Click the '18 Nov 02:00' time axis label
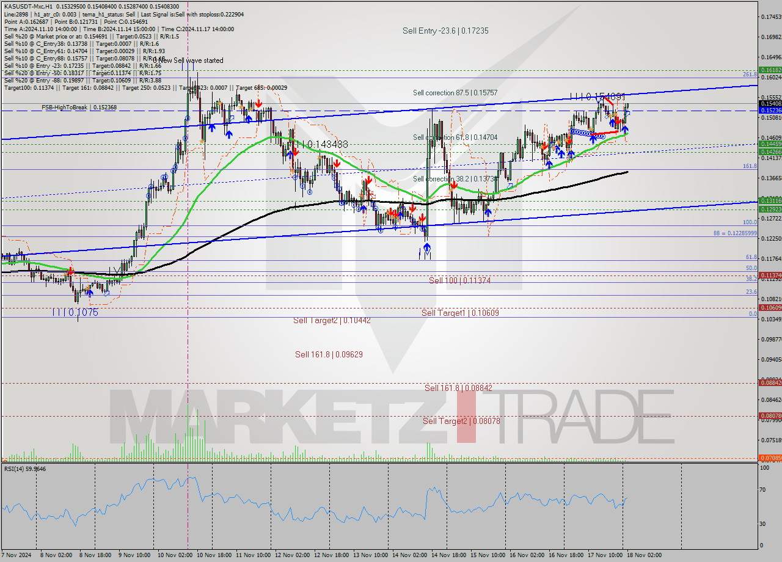Image resolution: width=782 pixels, height=562 pixels. [x=645, y=555]
